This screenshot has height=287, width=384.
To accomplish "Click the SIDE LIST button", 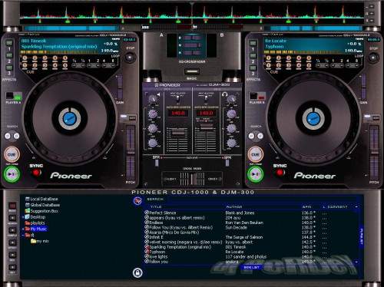I will click(x=252, y=267).
